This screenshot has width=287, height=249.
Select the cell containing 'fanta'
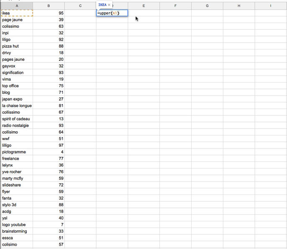point(17,198)
